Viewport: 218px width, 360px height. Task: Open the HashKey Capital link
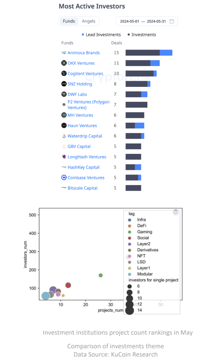tap(83, 167)
